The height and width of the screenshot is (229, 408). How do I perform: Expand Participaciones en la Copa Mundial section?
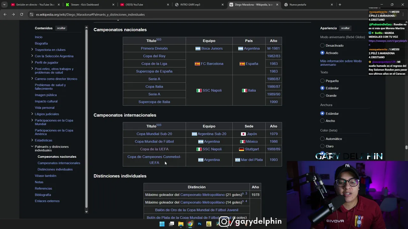[x=32, y=120]
